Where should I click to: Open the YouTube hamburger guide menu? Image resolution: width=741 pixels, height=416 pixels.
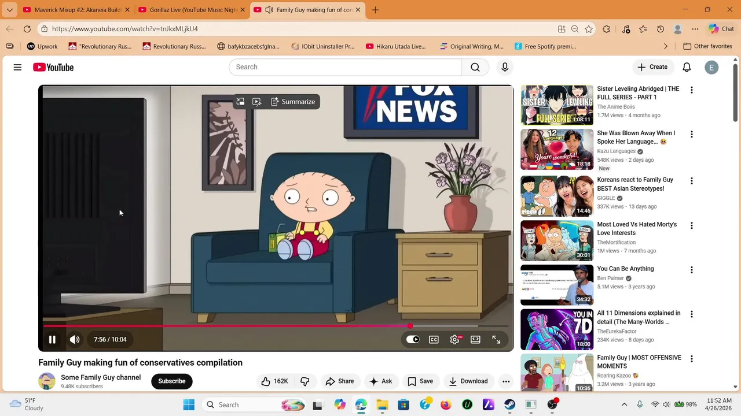(x=17, y=68)
